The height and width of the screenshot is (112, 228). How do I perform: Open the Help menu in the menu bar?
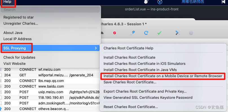point(7,2)
